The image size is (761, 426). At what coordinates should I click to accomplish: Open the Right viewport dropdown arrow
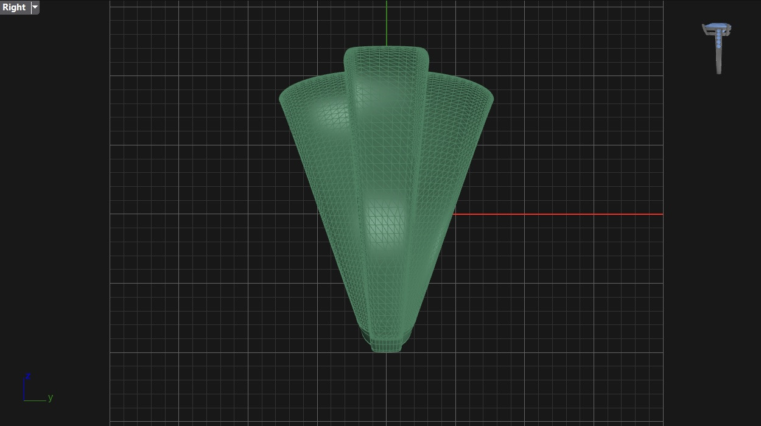click(35, 7)
